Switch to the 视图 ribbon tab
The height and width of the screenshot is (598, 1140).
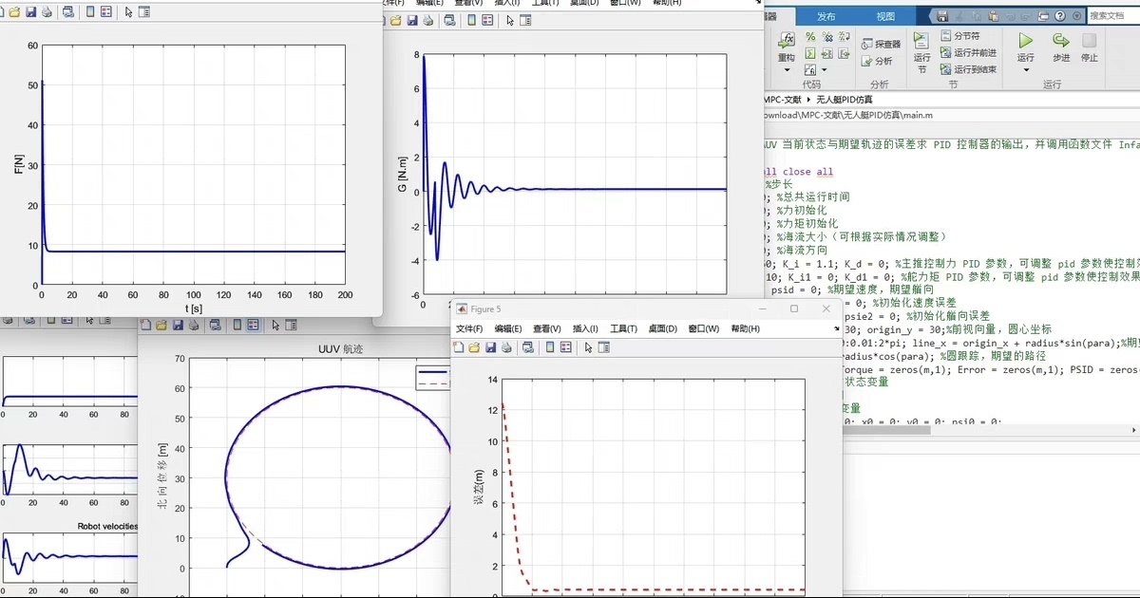click(885, 16)
